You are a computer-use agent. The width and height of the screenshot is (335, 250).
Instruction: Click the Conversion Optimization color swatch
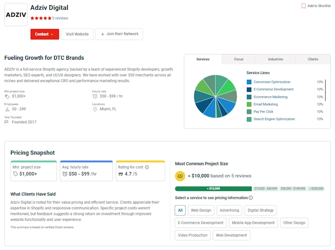tap(249, 82)
